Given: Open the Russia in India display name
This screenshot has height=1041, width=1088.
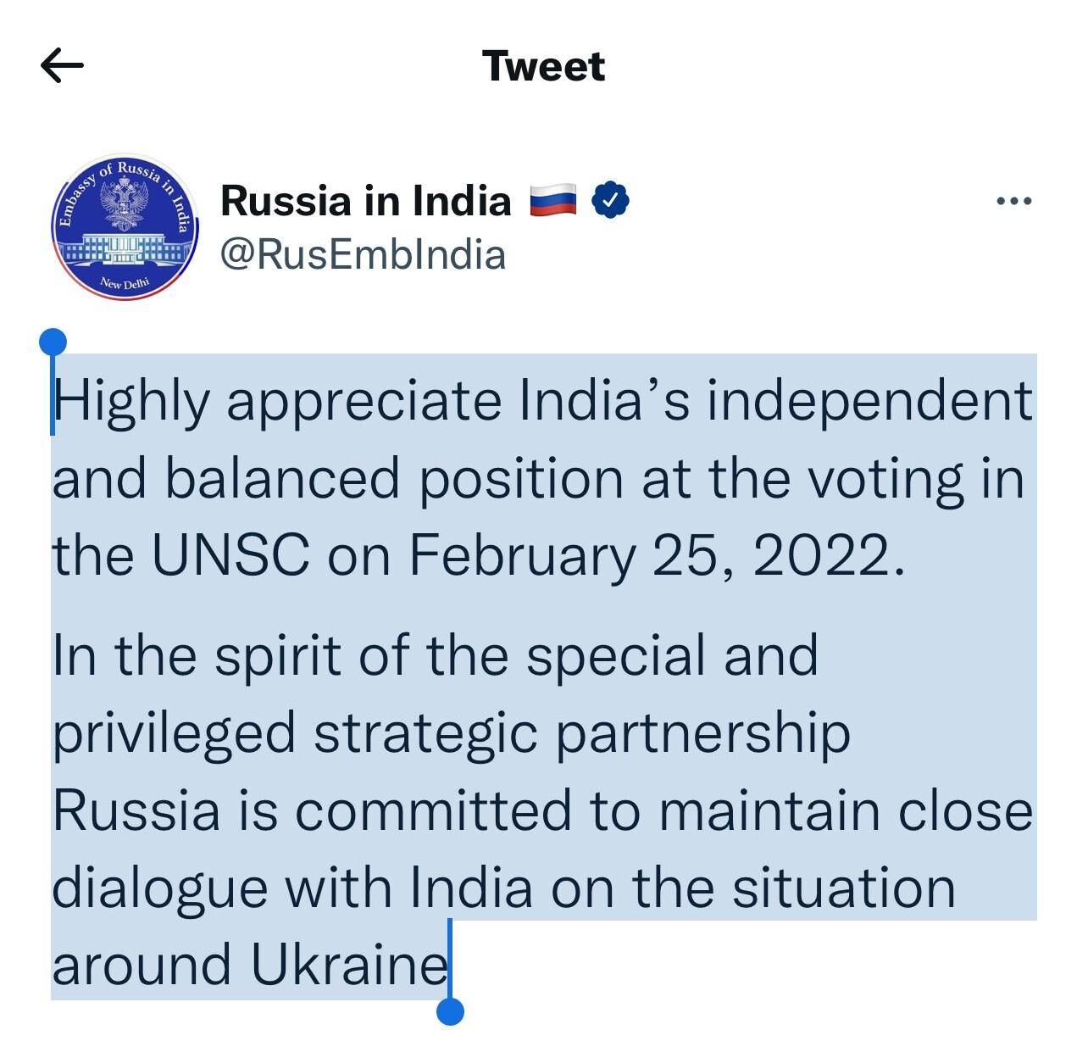Looking at the screenshot, I should pyautogui.click(x=365, y=201).
